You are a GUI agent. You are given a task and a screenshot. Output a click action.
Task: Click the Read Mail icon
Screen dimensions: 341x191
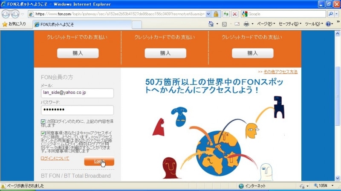(x=237, y=24)
